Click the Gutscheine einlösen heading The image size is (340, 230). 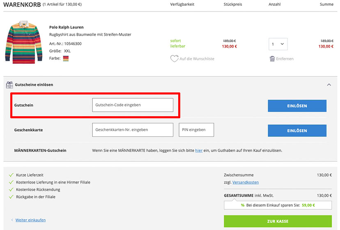[34, 85]
